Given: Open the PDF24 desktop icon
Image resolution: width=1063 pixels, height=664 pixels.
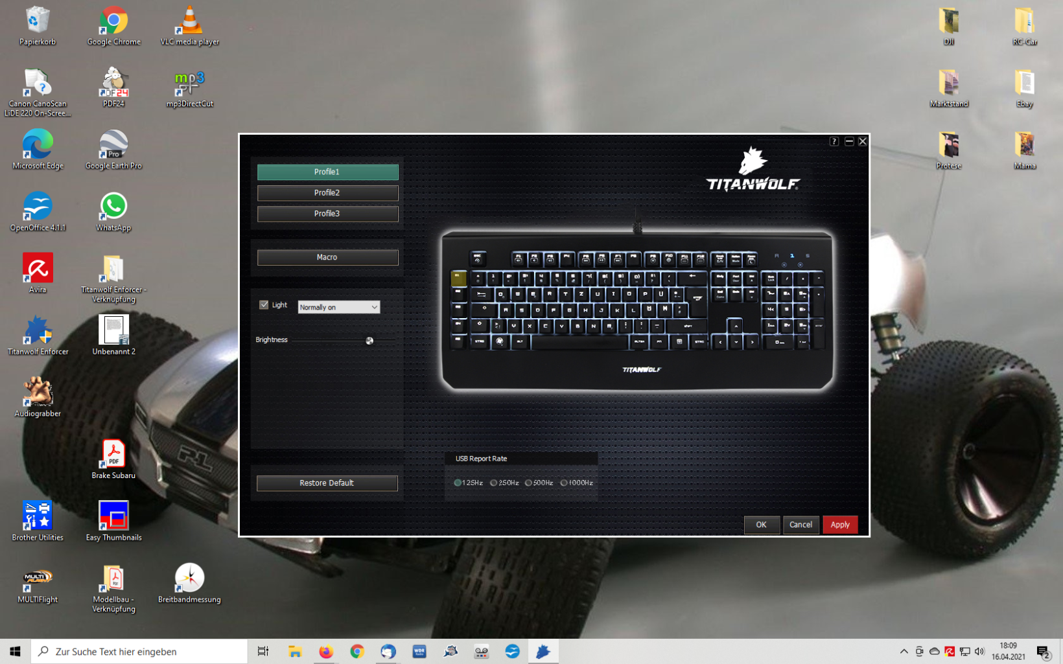Looking at the screenshot, I should tap(113, 87).
